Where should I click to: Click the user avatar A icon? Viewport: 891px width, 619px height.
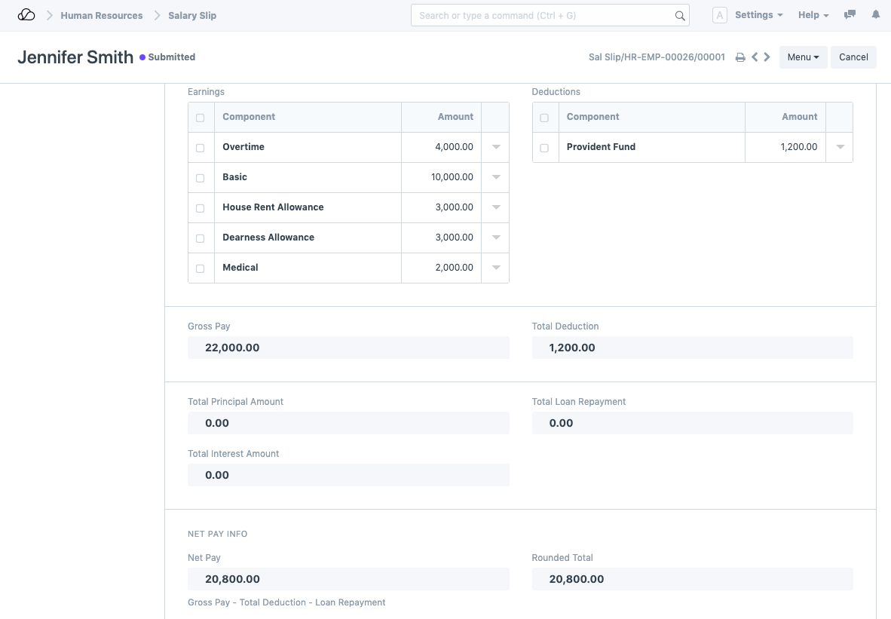pyautogui.click(x=719, y=15)
